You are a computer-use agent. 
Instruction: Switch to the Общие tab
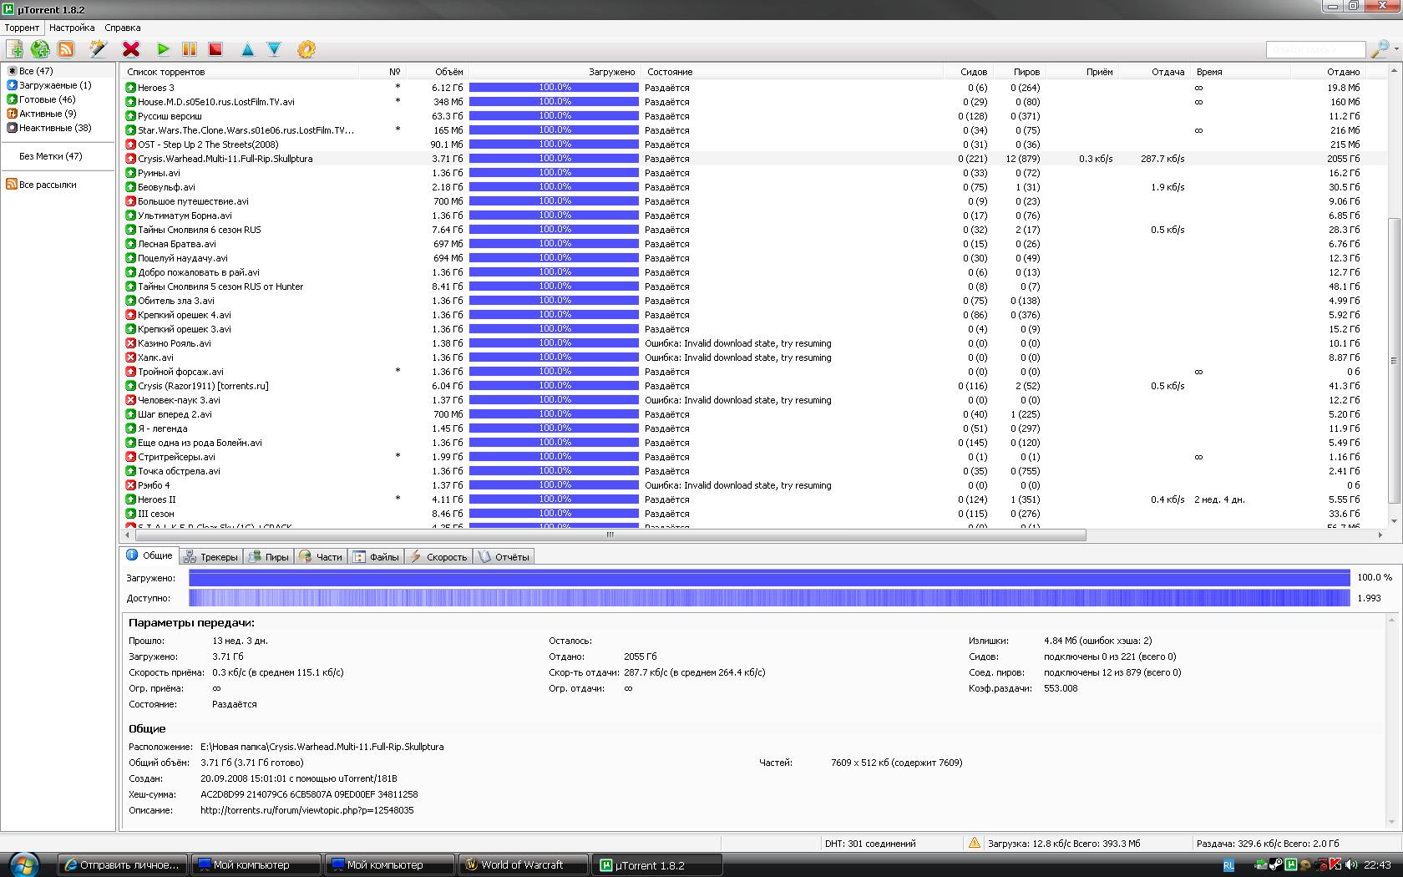(149, 555)
